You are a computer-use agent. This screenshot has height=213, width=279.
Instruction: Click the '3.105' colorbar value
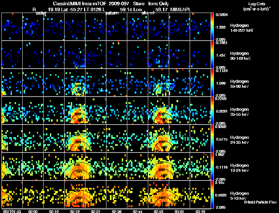tap(220, 183)
